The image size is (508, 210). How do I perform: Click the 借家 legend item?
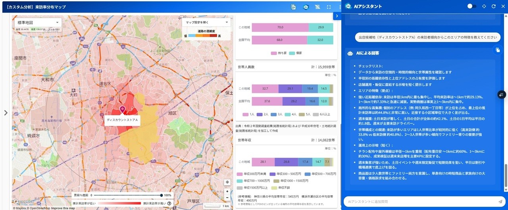point(296,53)
